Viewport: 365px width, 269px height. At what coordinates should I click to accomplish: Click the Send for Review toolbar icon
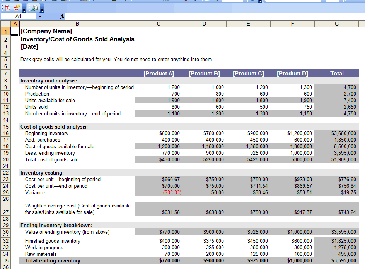pyautogui.click(x=34, y=8)
